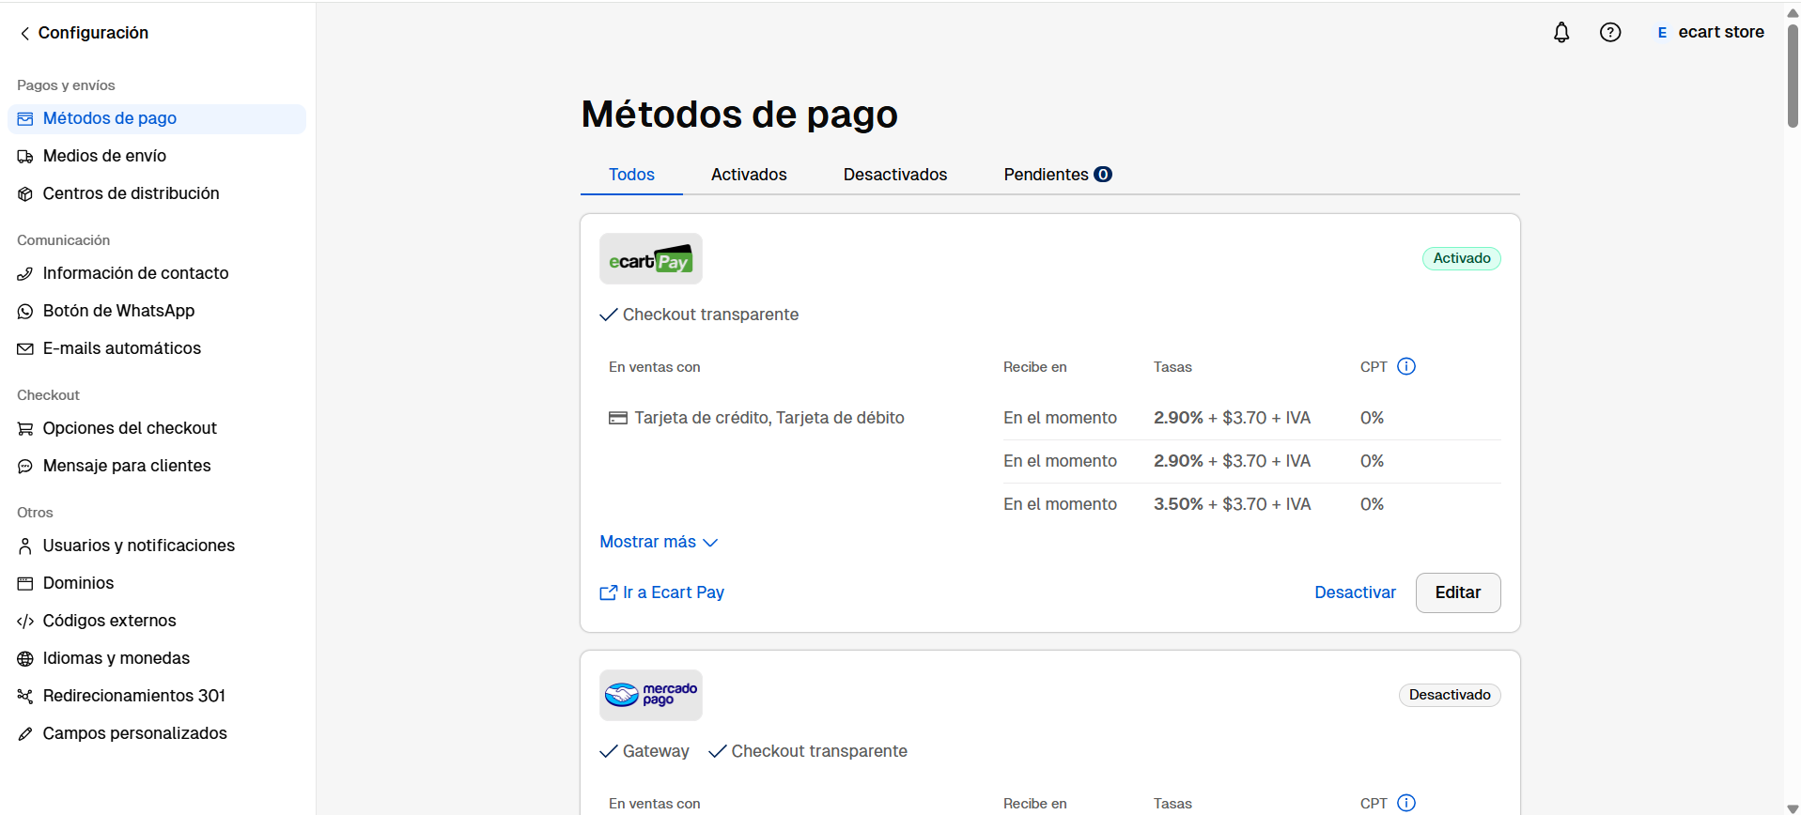
Task: Open Información de contacto page
Action: [157, 273]
